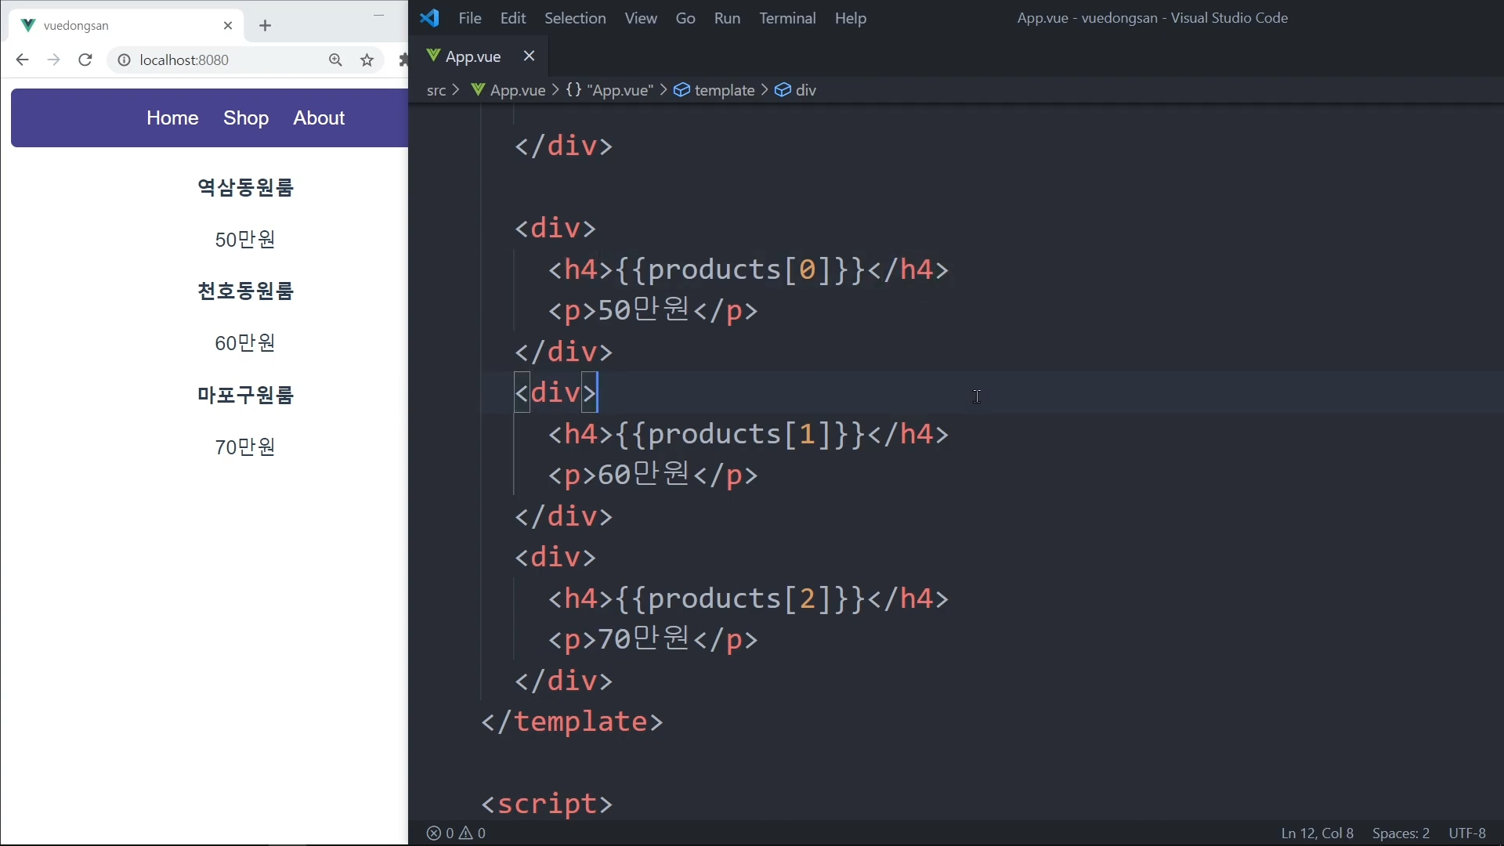Click the Shop navigation link
Viewport: 1504px width, 846px height.
click(245, 117)
